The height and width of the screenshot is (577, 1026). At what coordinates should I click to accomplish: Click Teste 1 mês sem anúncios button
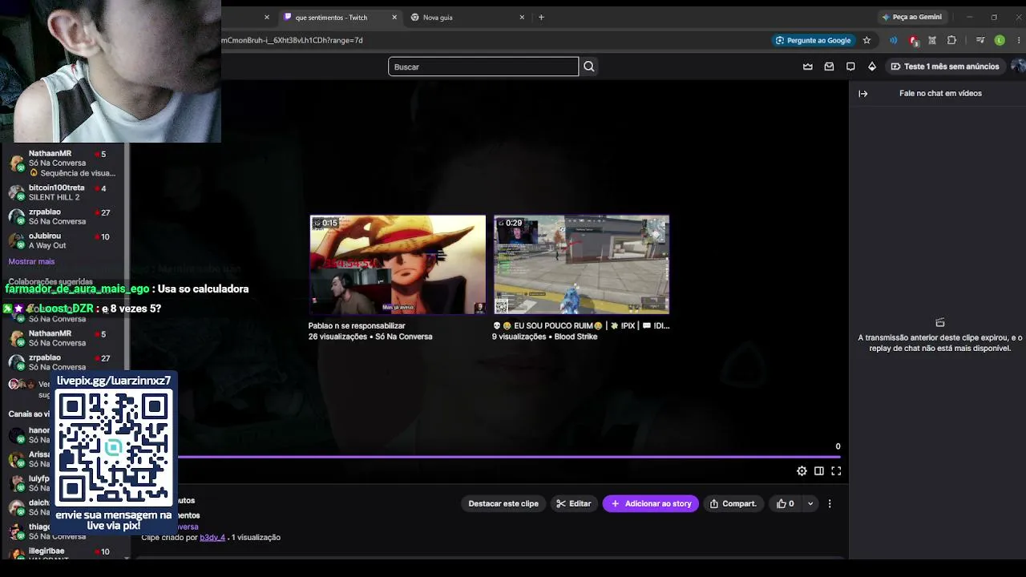click(x=944, y=67)
